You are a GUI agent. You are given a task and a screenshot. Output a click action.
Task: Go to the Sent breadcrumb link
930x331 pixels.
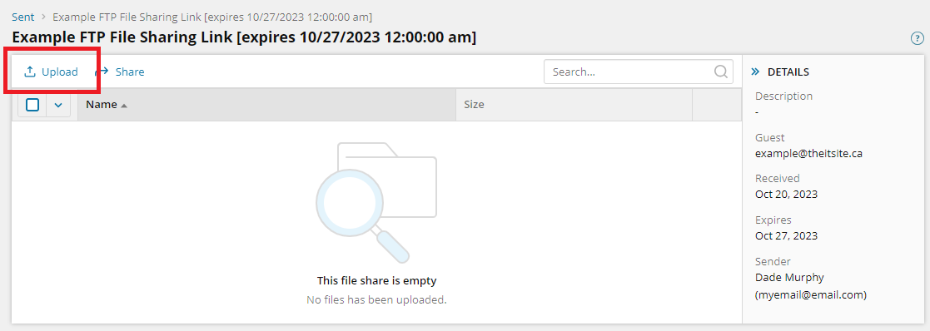coord(23,17)
